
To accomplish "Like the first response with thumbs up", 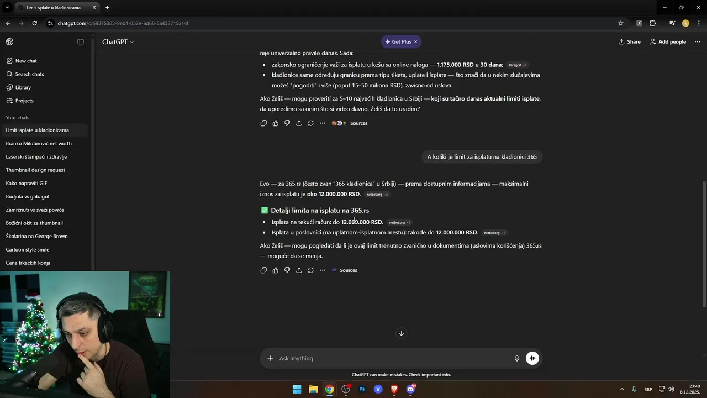I will (276, 123).
